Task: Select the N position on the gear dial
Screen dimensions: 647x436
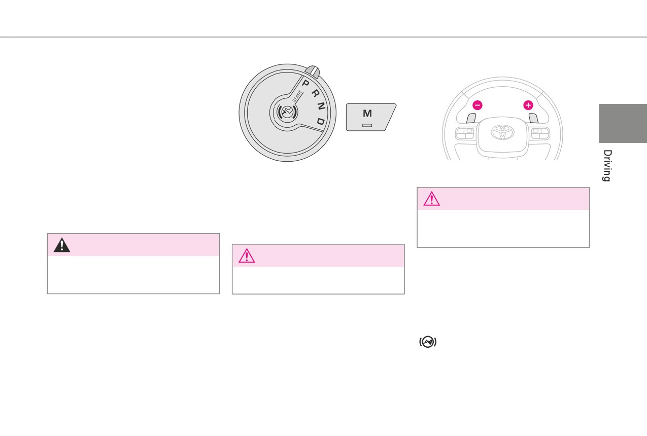Action: click(321, 106)
